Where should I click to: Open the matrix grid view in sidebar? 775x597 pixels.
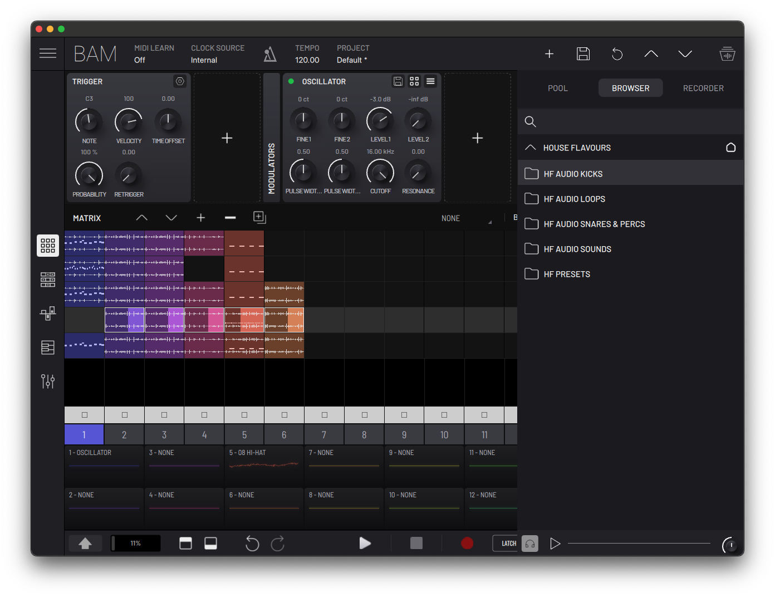pyautogui.click(x=48, y=246)
